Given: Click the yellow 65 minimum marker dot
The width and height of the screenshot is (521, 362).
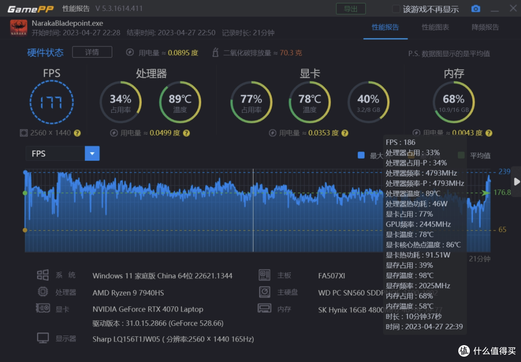Looking at the screenshot, I should coord(25,230).
